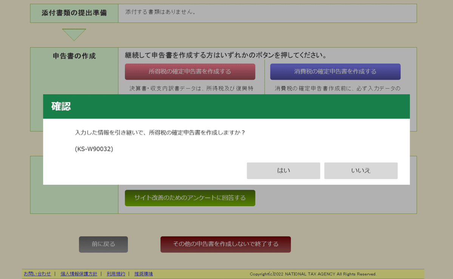Click はい to confirm creating income tax return

point(283,171)
